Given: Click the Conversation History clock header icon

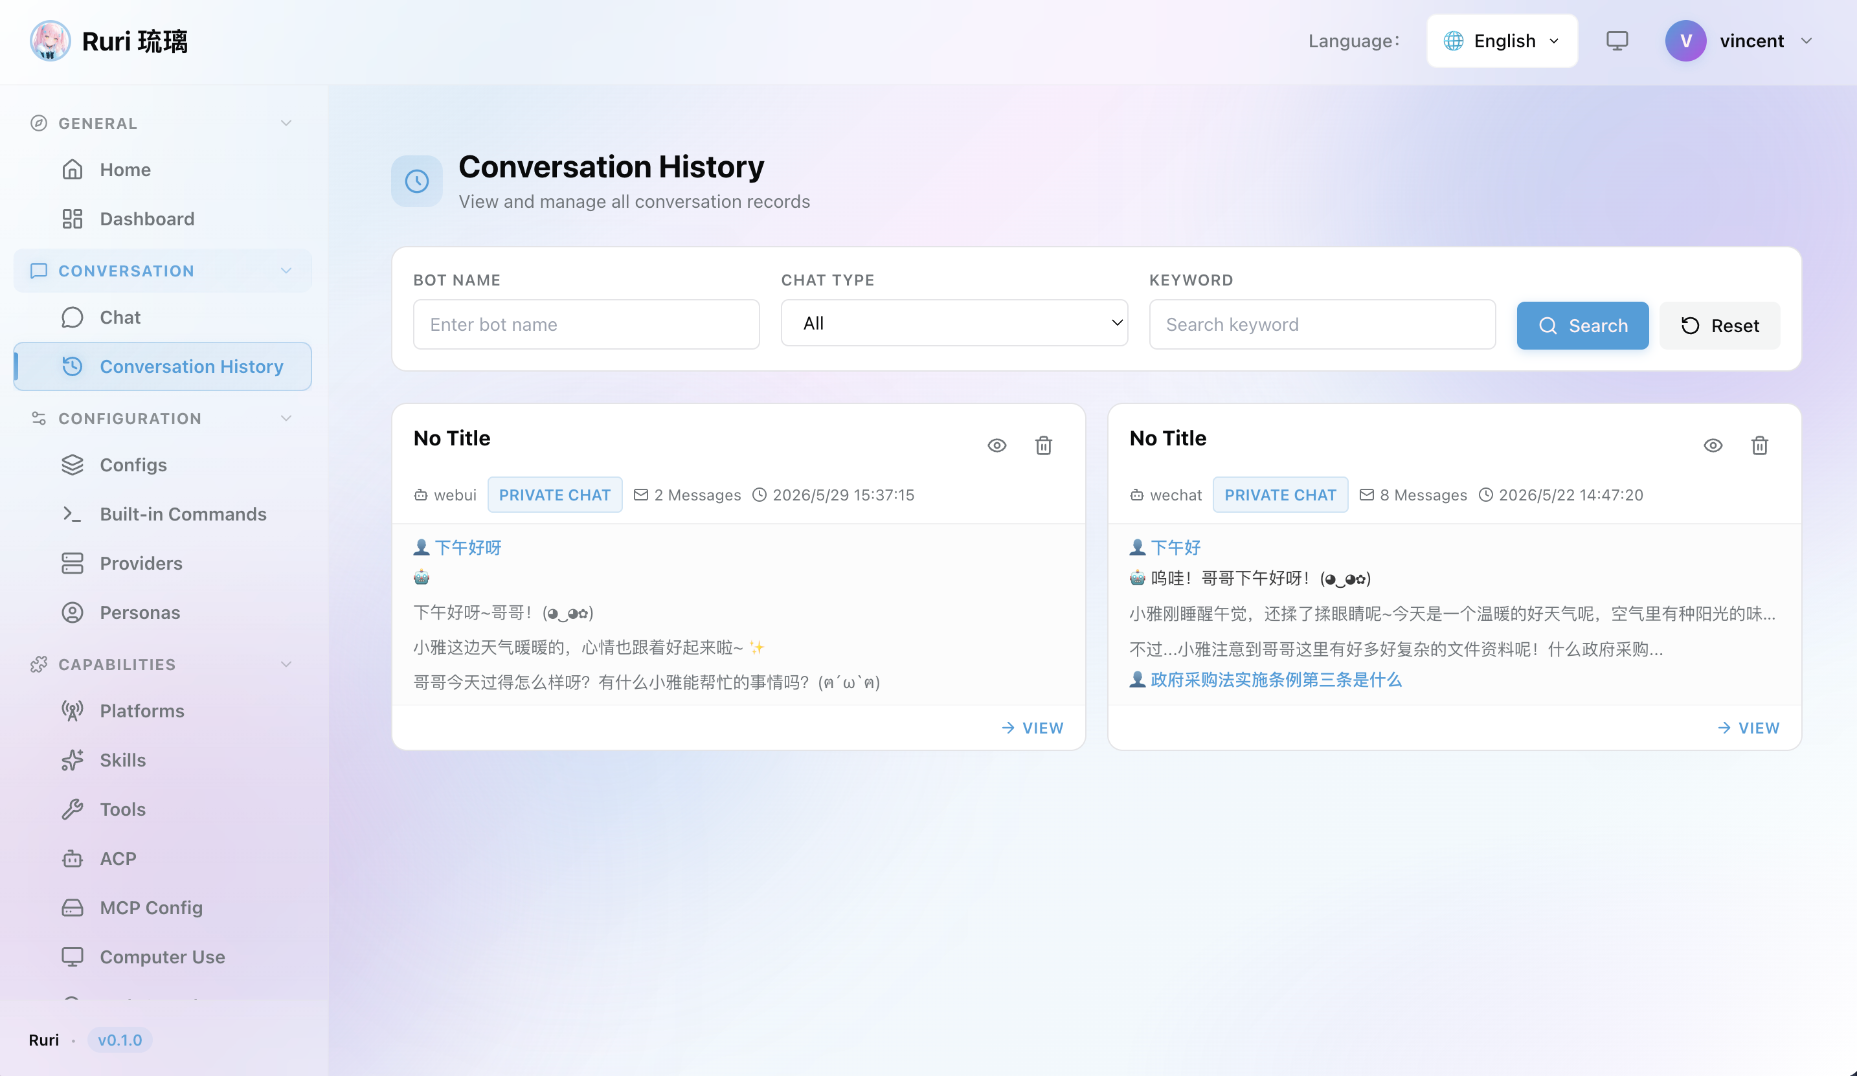Looking at the screenshot, I should [416, 181].
